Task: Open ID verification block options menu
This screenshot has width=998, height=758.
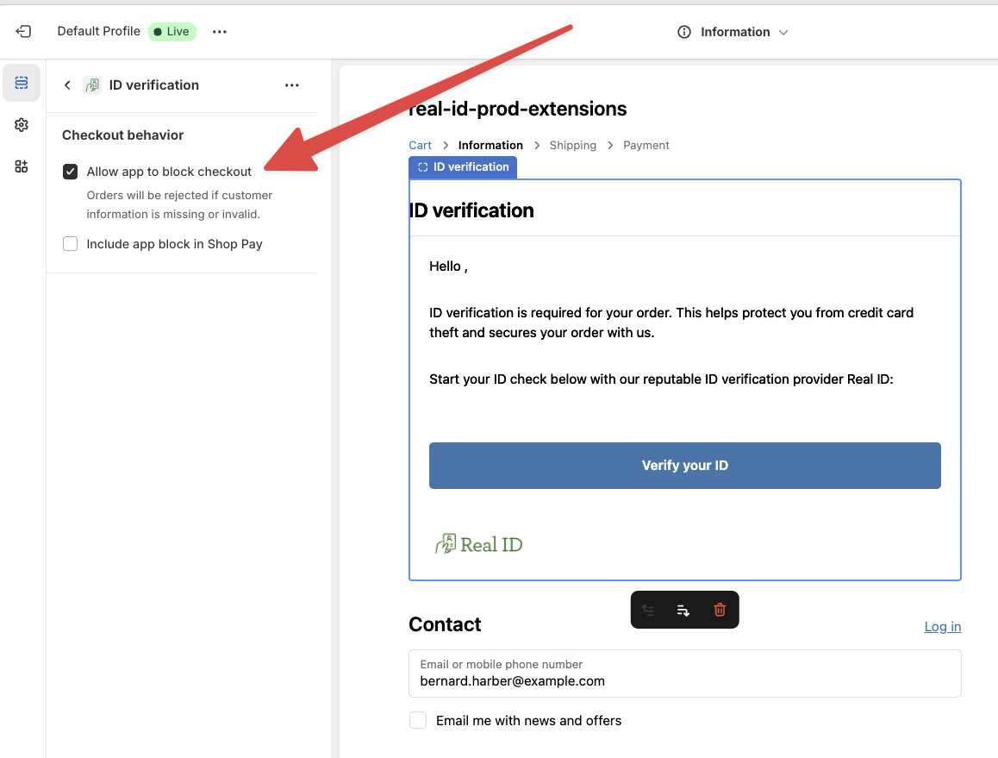Action: (x=292, y=85)
